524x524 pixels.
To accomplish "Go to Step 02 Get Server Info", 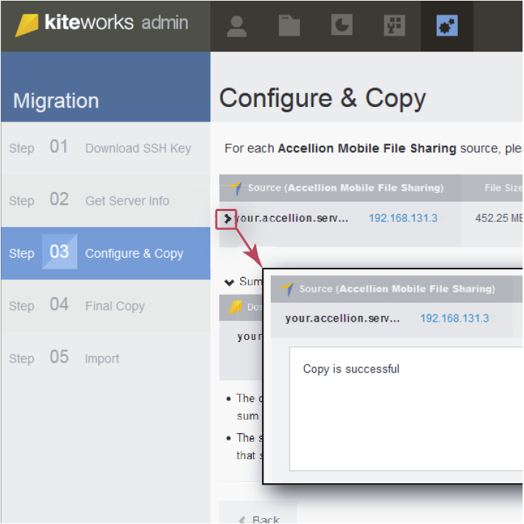I will pyautogui.click(x=106, y=201).
